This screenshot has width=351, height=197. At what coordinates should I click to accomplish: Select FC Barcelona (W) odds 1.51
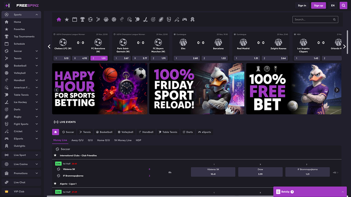(x=99, y=58)
